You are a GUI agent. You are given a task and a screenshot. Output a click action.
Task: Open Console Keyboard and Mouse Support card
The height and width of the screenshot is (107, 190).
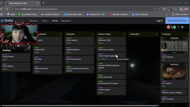tap(79, 69)
